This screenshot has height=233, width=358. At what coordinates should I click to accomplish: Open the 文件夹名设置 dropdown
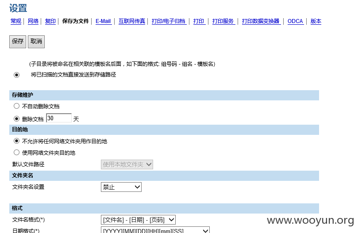[121, 187]
